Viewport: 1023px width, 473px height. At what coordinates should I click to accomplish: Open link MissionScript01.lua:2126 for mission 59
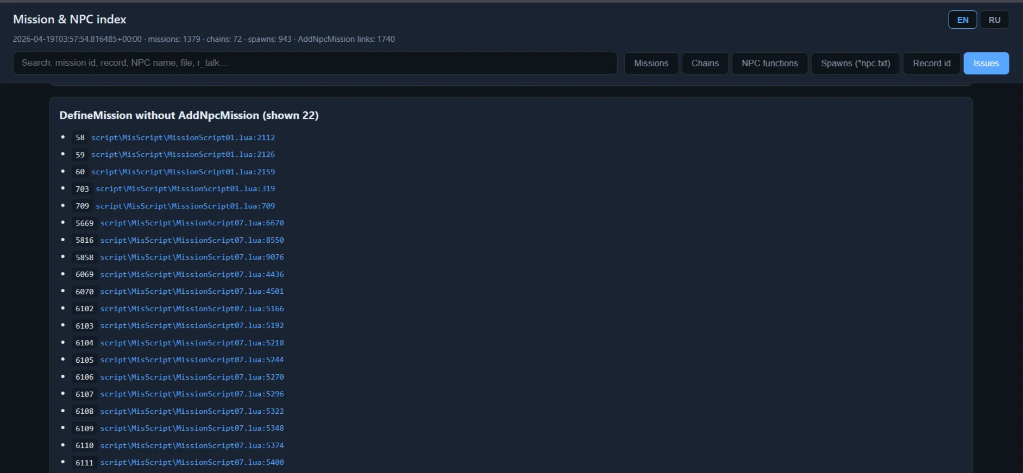[183, 155]
